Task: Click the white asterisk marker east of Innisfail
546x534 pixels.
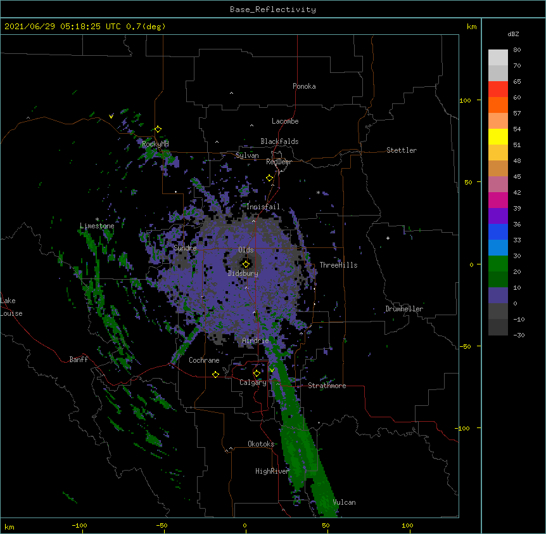Action: point(318,192)
